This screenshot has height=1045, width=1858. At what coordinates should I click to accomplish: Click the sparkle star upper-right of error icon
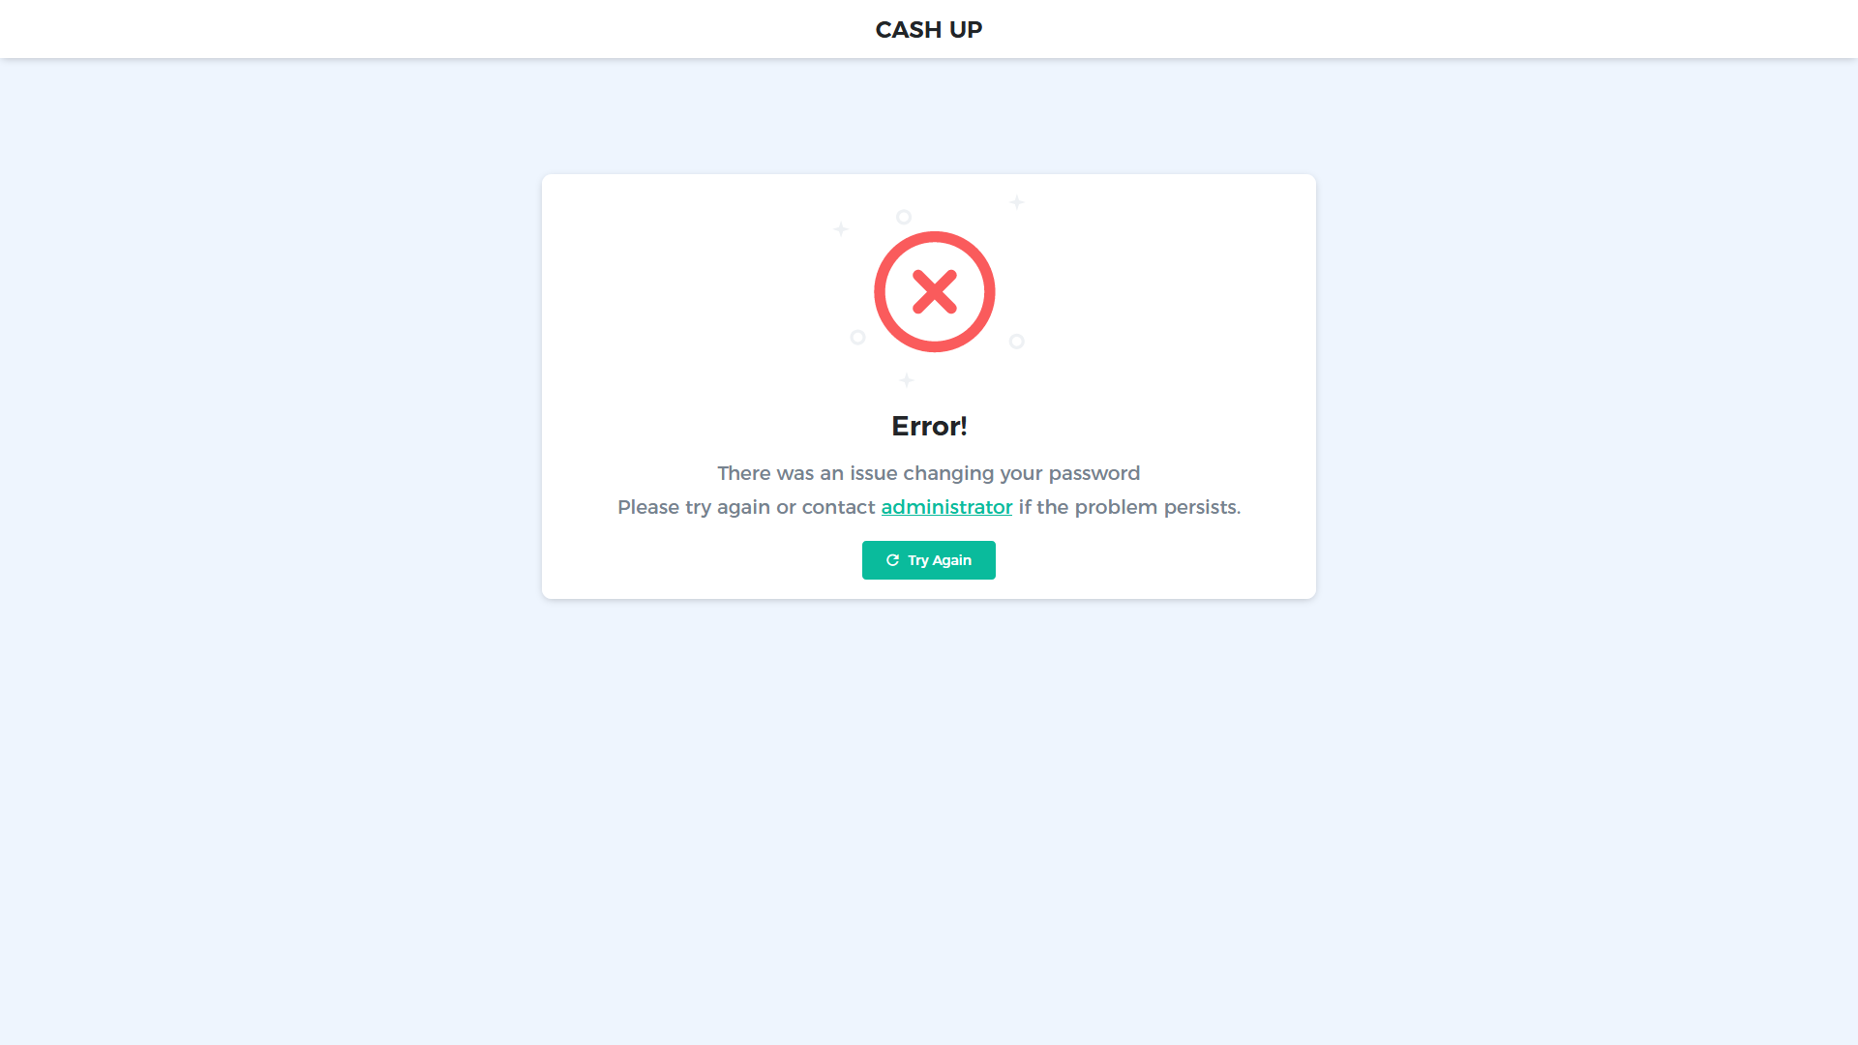tap(1017, 201)
